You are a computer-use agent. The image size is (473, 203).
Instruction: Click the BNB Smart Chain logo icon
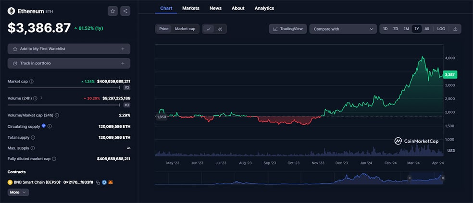10,182
